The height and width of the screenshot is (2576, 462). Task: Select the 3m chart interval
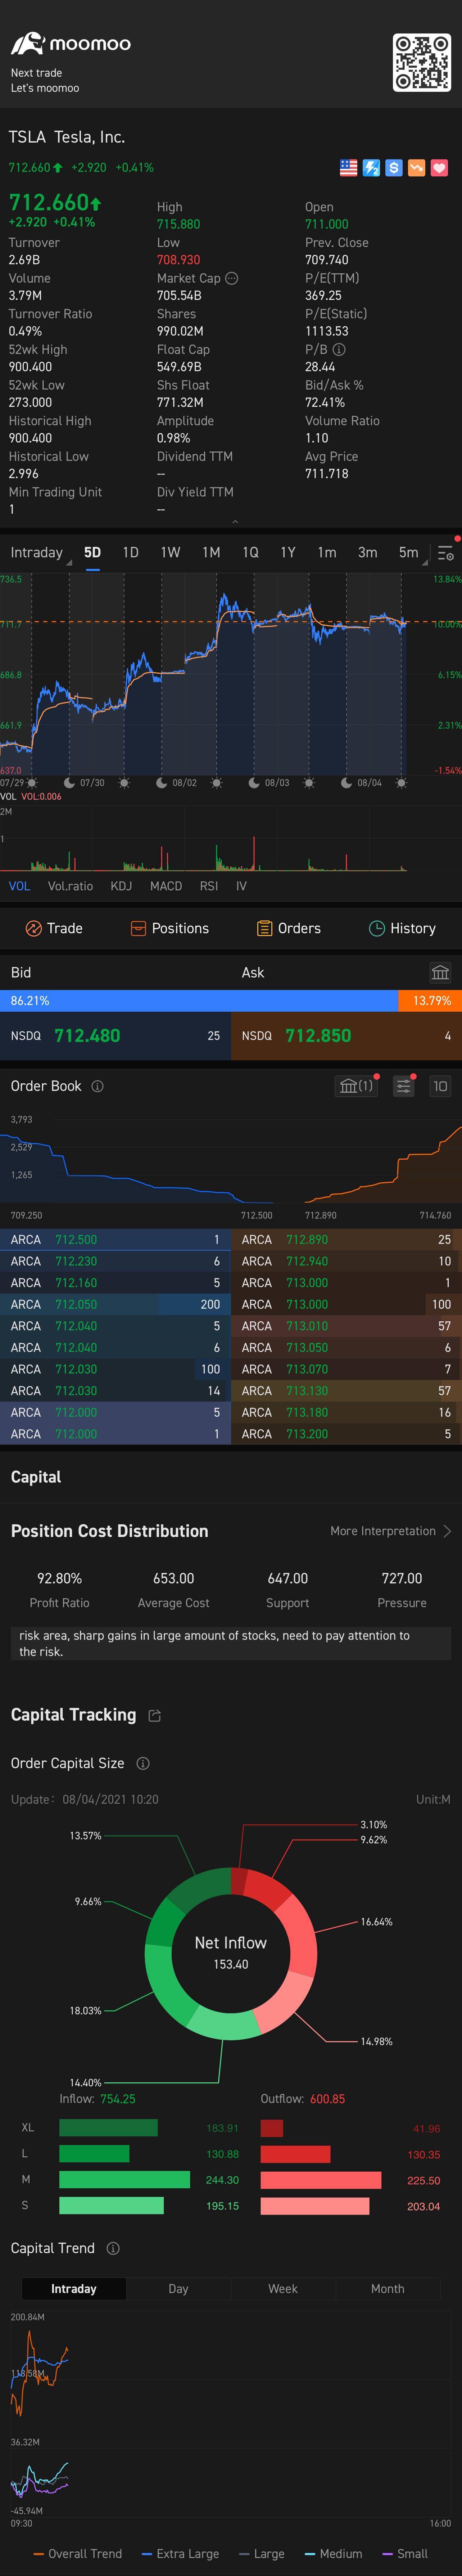(x=368, y=553)
